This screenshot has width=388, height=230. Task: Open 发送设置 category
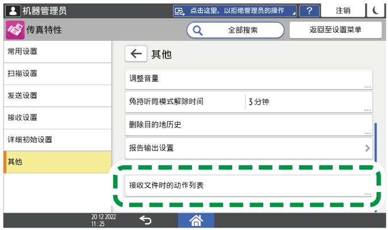point(56,95)
